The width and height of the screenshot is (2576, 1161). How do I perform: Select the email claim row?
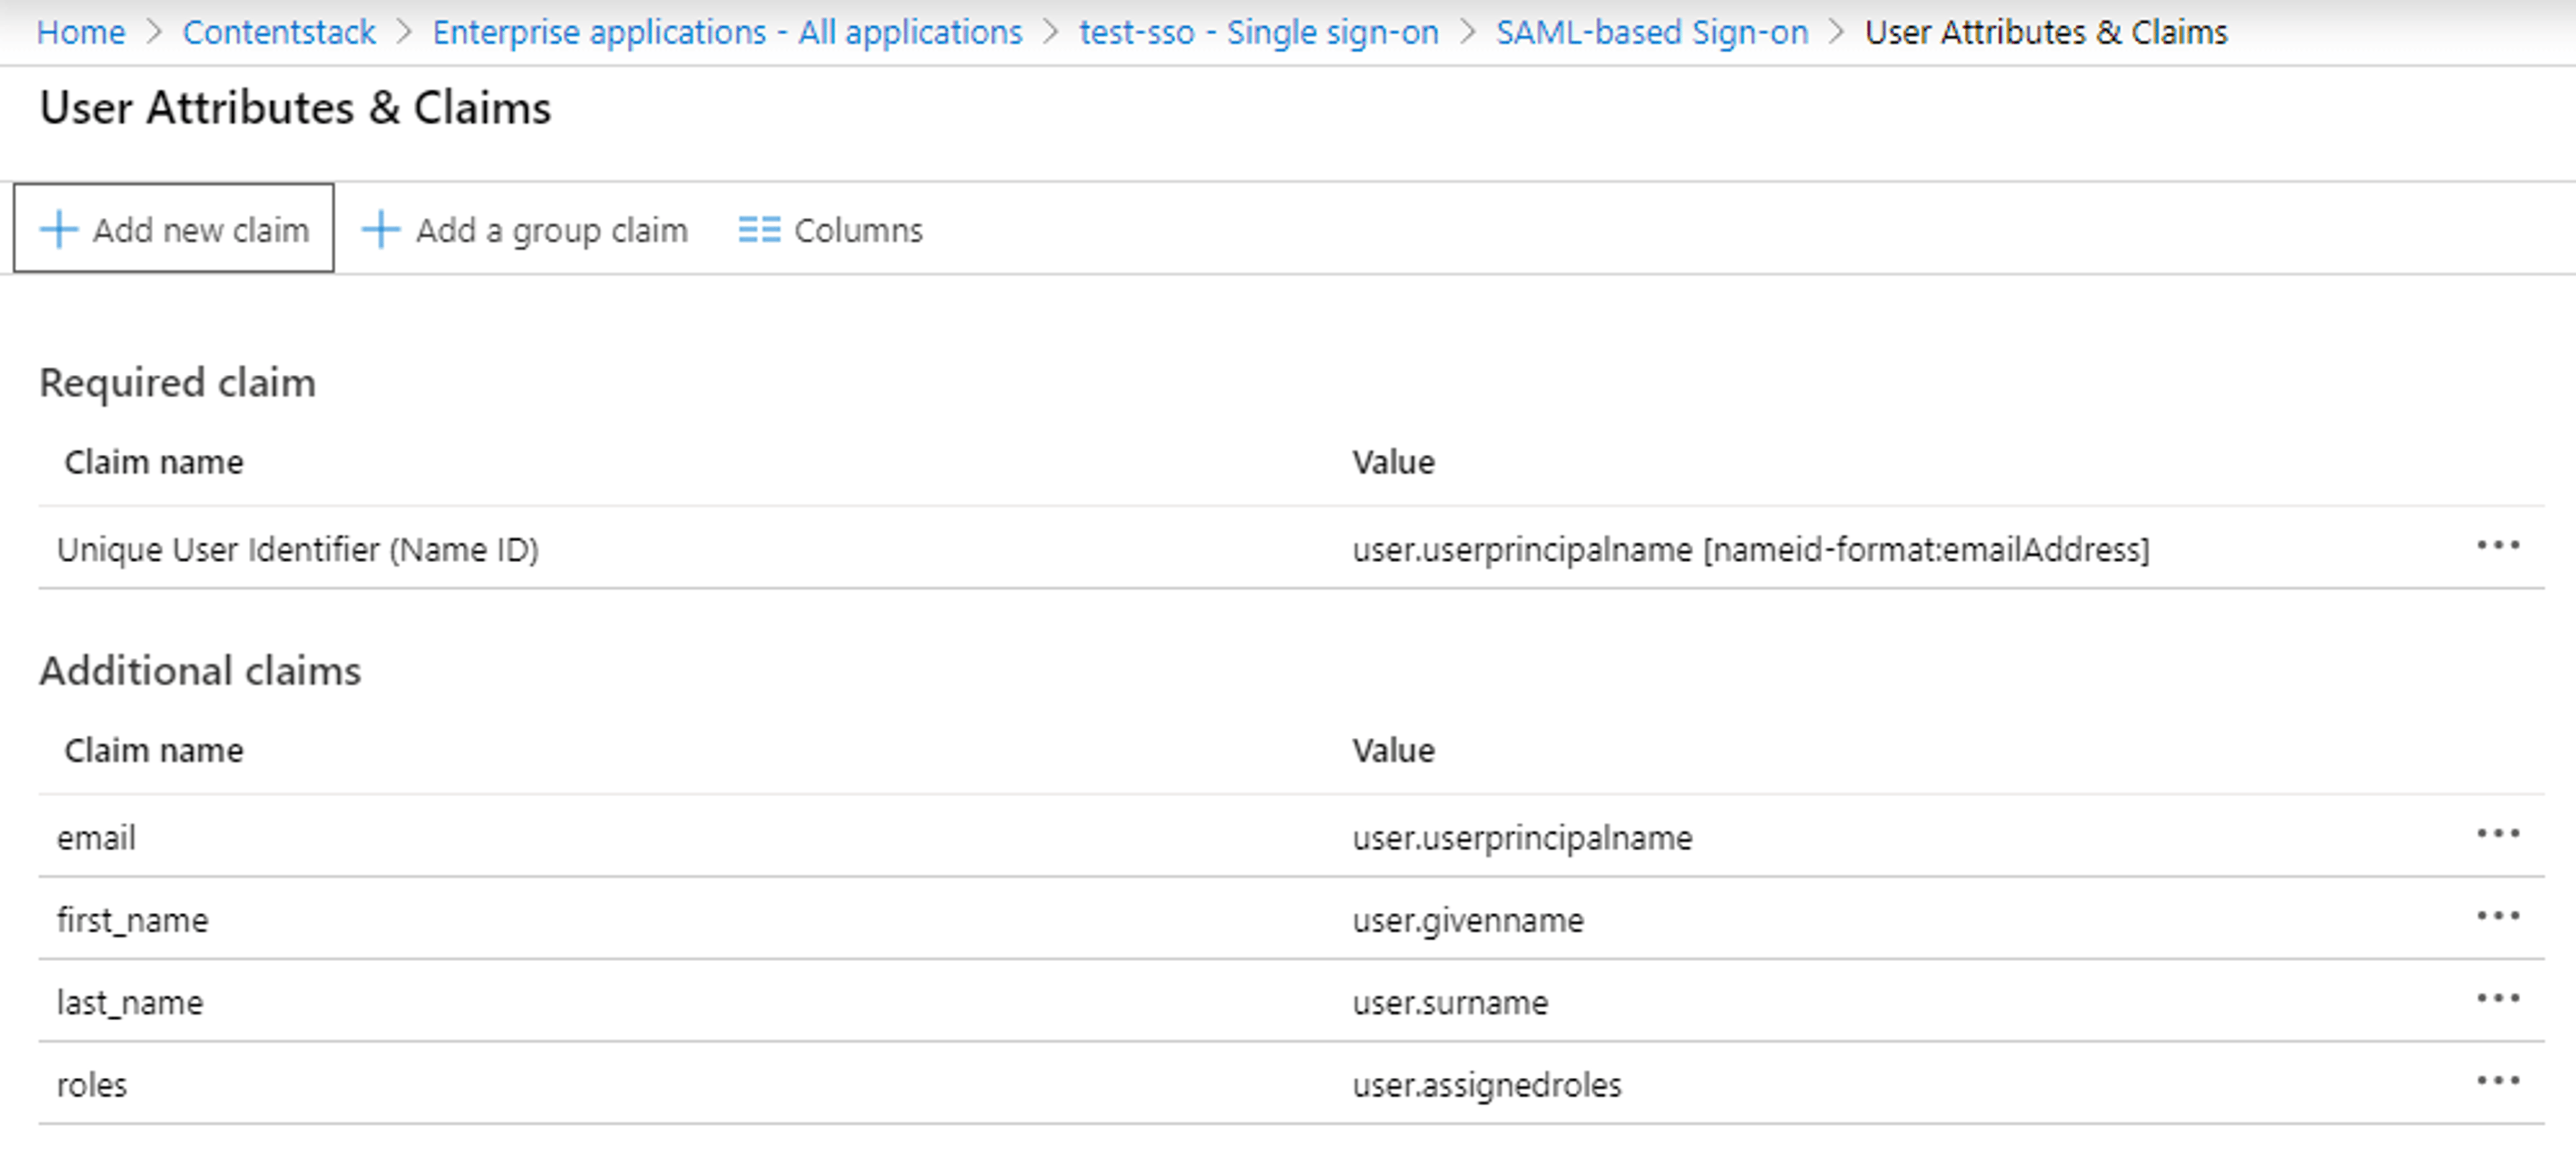click(1291, 837)
